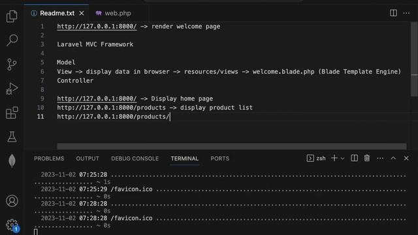Screen dimensions: 418x235
Task: Click the products URL on line 10
Action: tap(112, 108)
